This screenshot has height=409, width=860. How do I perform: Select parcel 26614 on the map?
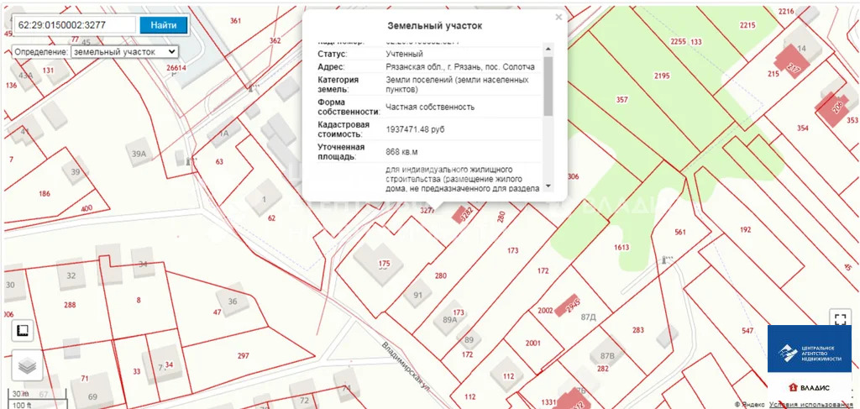[176, 67]
